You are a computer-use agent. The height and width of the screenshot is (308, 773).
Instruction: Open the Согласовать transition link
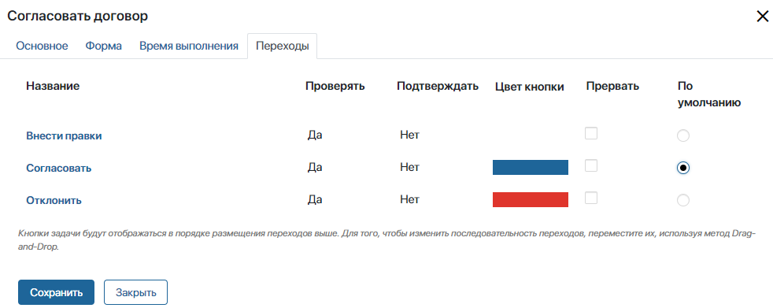click(59, 168)
